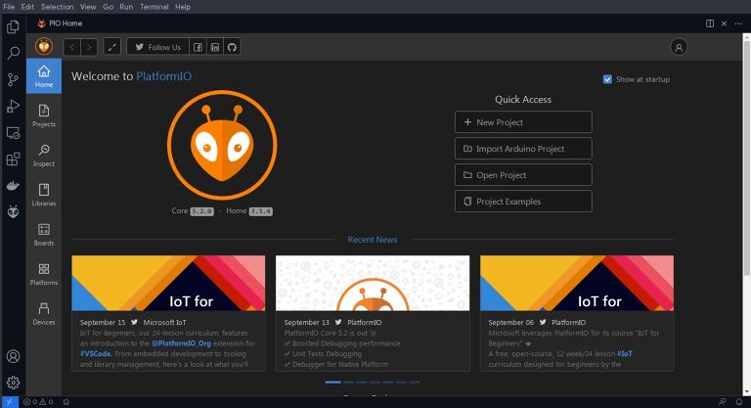Open PlatformIO GitHub icon
Viewport: 751px width, 408px height.
[x=232, y=47]
